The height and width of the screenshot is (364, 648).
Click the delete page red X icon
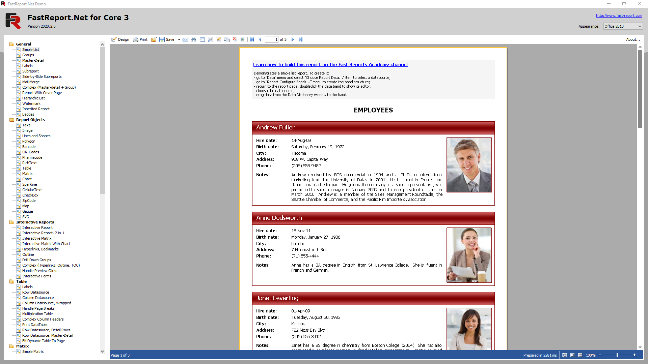point(235,39)
